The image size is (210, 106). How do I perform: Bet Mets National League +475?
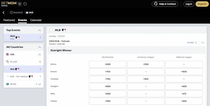[184, 94]
